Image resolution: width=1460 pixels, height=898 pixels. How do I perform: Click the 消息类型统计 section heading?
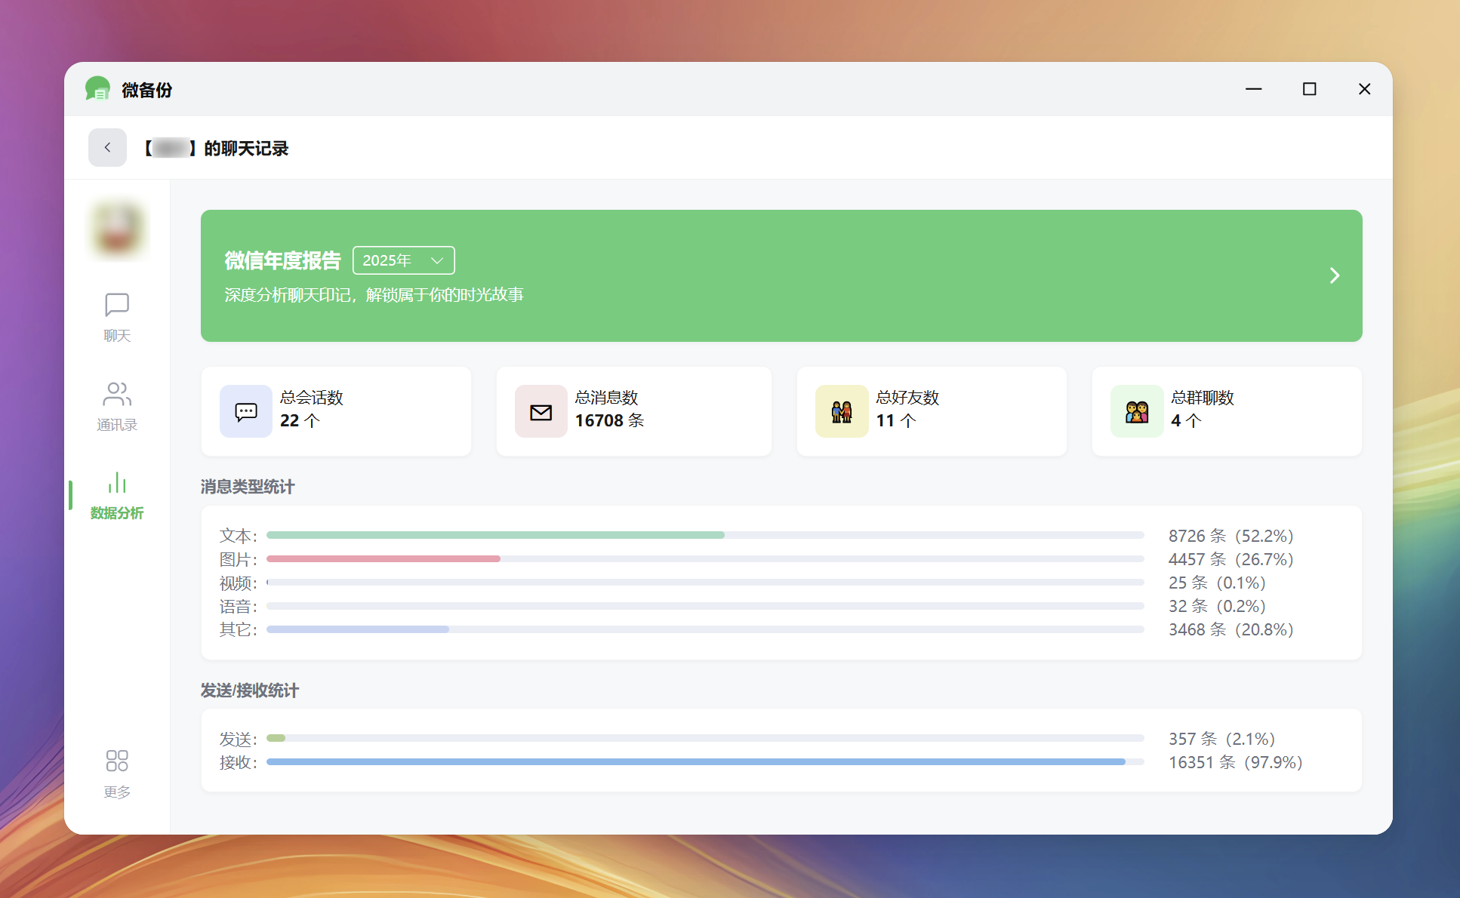point(248,487)
